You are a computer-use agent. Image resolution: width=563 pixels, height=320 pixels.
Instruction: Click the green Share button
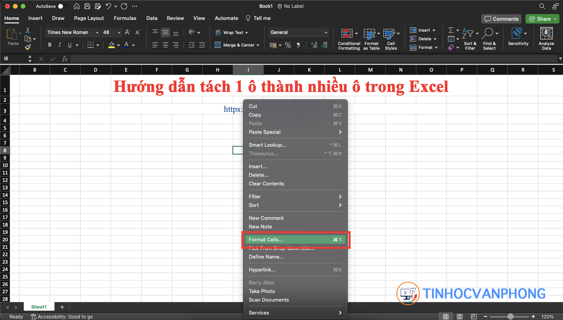pos(542,19)
